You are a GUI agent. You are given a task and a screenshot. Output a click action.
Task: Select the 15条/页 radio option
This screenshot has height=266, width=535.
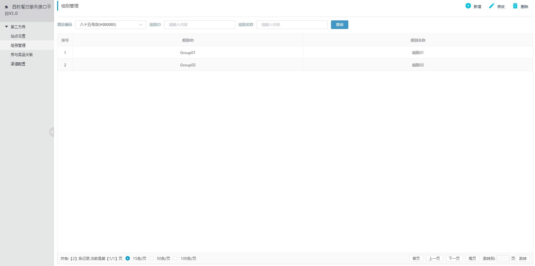pos(128,258)
